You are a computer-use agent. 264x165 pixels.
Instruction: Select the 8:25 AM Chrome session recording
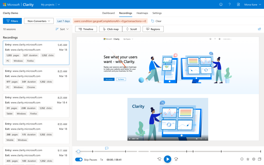(x=36, y=79)
